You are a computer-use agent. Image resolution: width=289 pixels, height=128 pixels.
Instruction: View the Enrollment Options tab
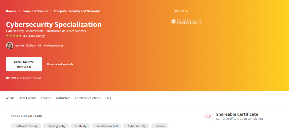coord(88,98)
